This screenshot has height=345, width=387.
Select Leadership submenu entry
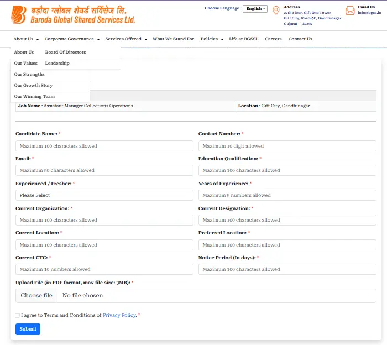tap(57, 64)
